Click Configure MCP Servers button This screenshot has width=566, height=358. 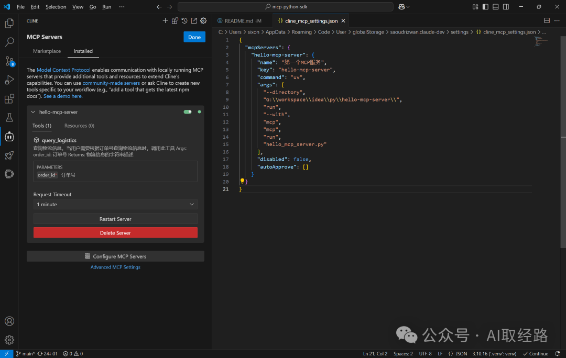(x=115, y=256)
